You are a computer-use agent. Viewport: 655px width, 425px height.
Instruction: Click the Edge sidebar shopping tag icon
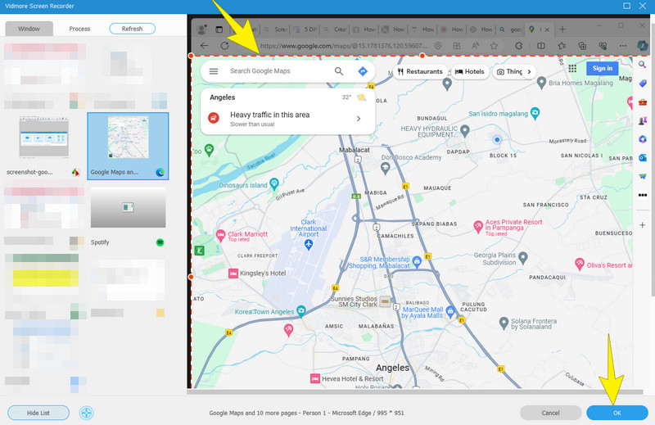(643, 84)
